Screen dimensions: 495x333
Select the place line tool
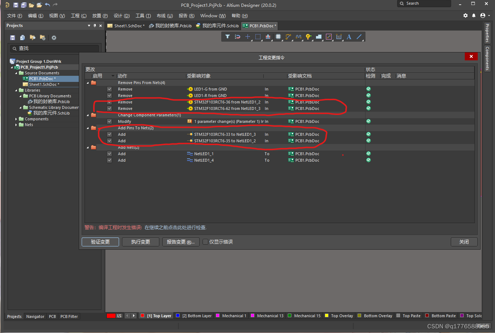point(359,37)
